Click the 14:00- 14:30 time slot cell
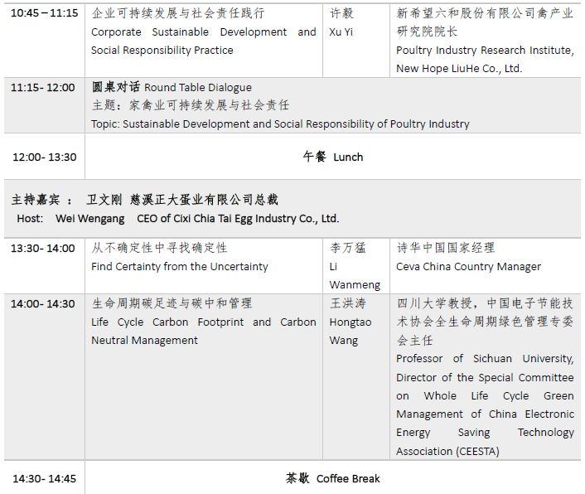Viewport: 585px width, 494px height. click(43, 303)
